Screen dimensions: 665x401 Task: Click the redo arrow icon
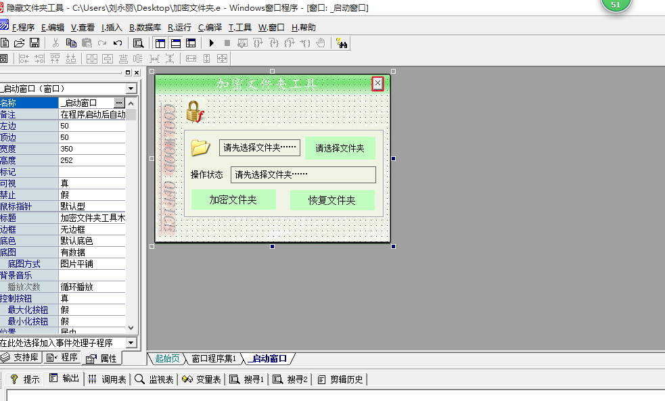pos(102,43)
